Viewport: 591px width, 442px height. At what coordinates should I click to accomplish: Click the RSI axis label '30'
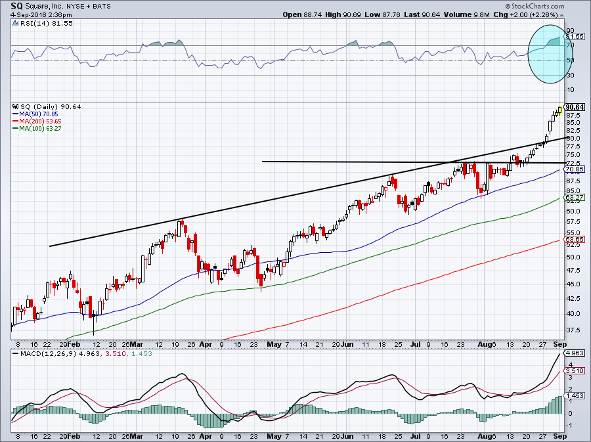(570, 76)
